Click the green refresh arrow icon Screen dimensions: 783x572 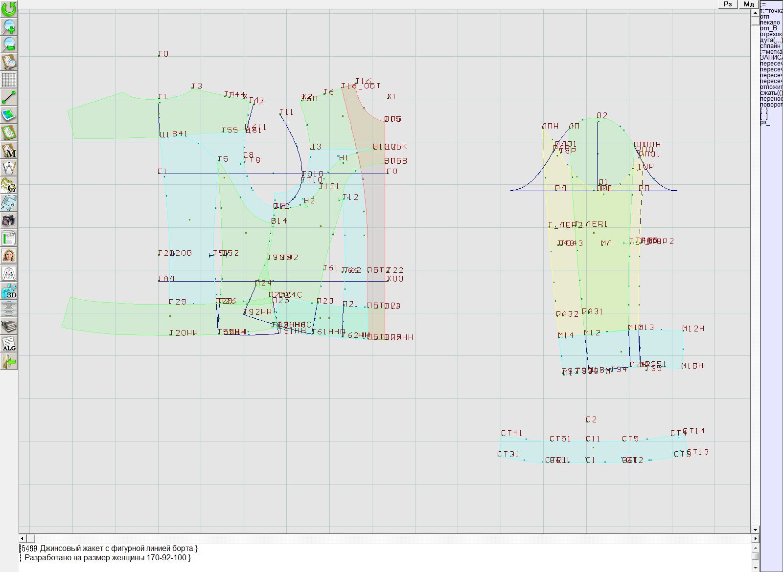[x=9, y=9]
